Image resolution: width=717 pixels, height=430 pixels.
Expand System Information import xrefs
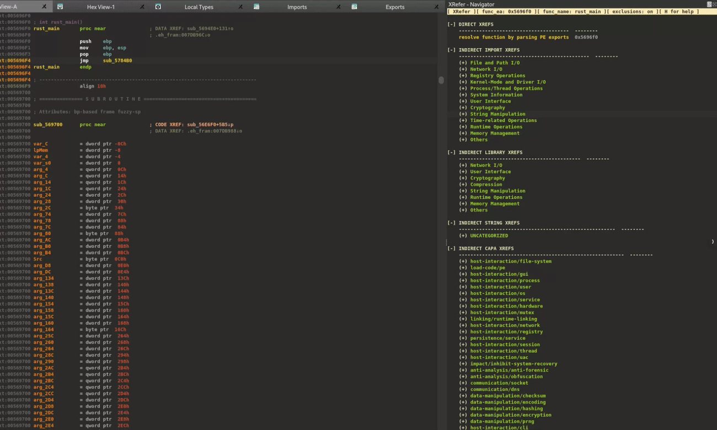[x=463, y=95]
